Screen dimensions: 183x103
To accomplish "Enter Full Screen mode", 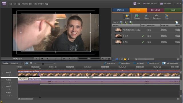I will [x=166, y=4].
